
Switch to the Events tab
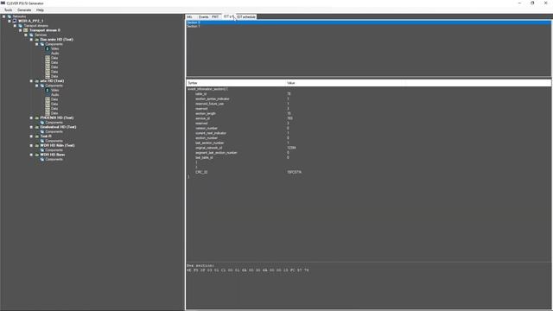[204, 17]
